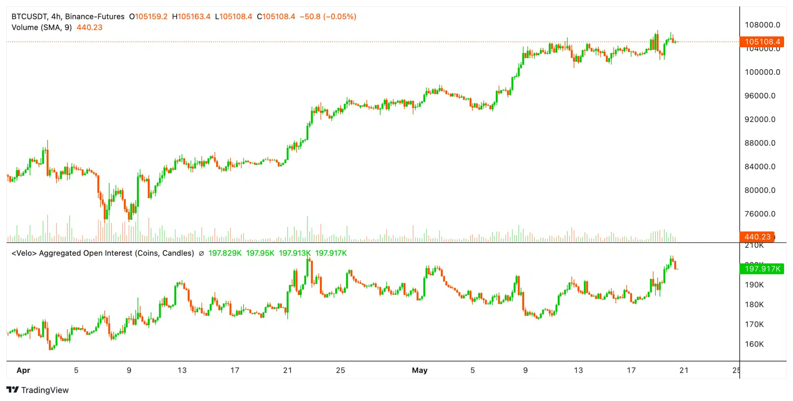Screen dimensions: 793x401
Task: Click the high value H105163.4
Action: tap(192, 17)
